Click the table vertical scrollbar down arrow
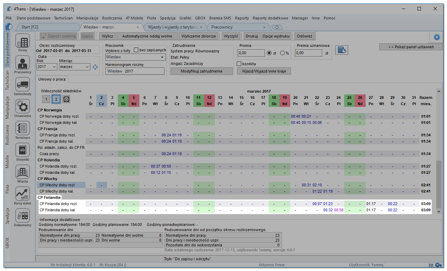447x271 pixels. click(x=438, y=211)
